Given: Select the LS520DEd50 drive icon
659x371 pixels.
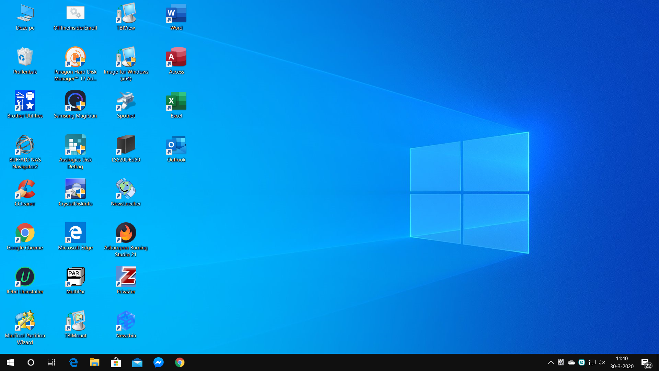Looking at the screenshot, I should [x=126, y=149].
